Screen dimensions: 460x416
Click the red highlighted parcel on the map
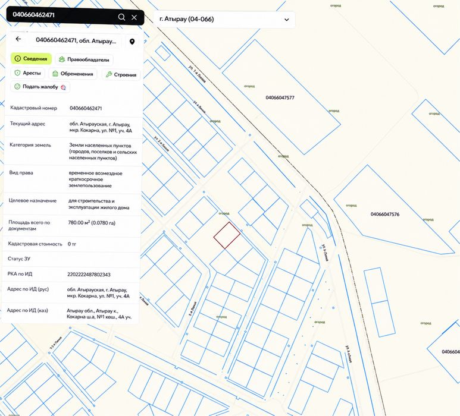point(227,235)
